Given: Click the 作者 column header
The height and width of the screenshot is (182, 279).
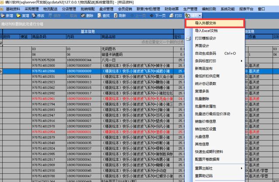Looking at the screenshot, I should [260, 37].
